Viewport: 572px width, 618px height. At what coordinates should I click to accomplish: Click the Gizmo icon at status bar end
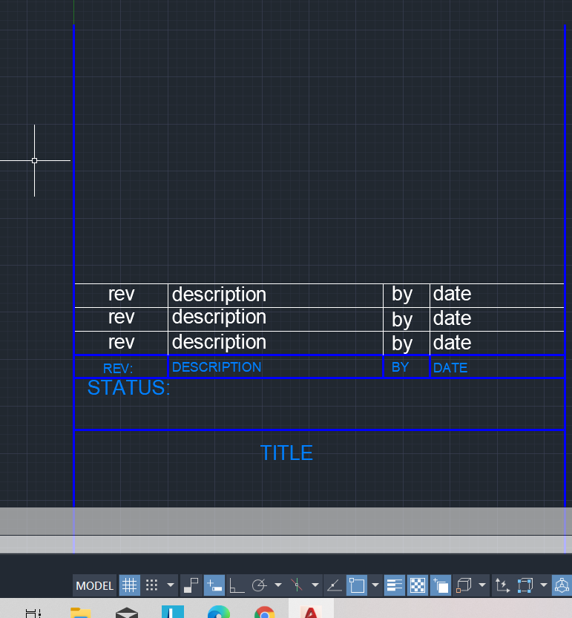[562, 585]
